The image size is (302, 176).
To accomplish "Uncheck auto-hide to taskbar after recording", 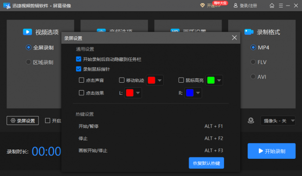I will pos(79,59).
